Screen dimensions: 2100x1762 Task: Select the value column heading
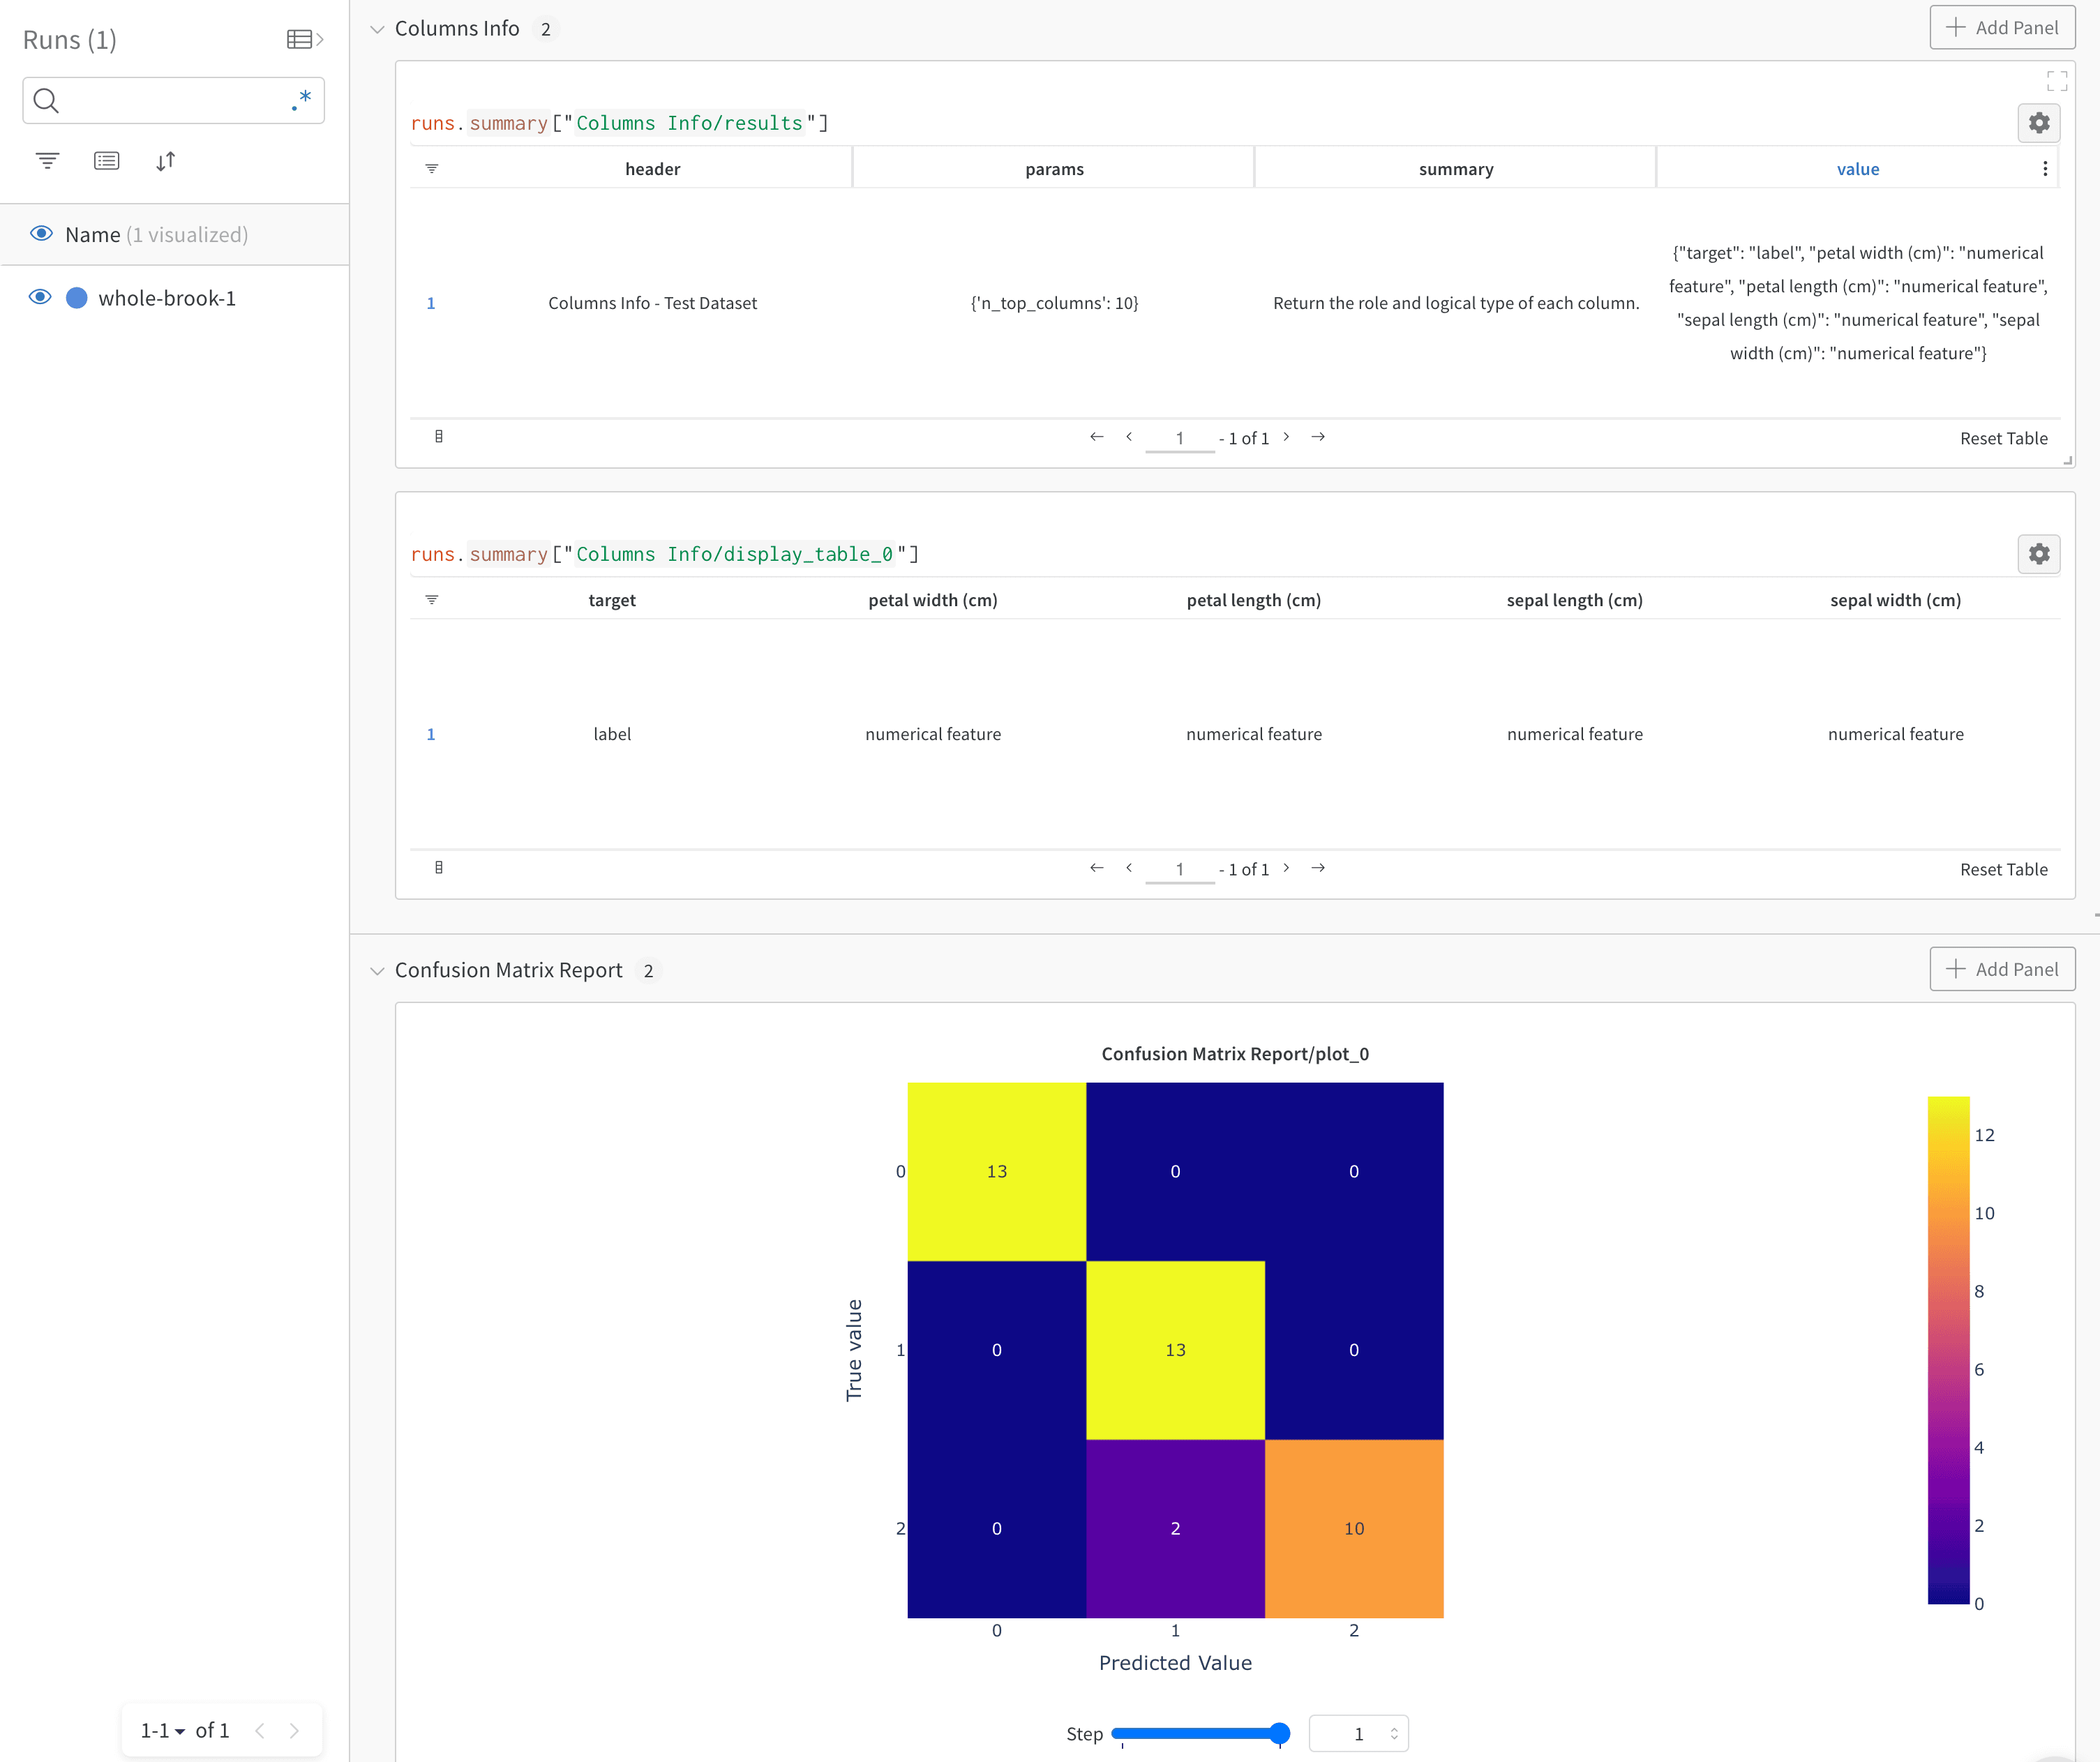(x=1858, y=169)
